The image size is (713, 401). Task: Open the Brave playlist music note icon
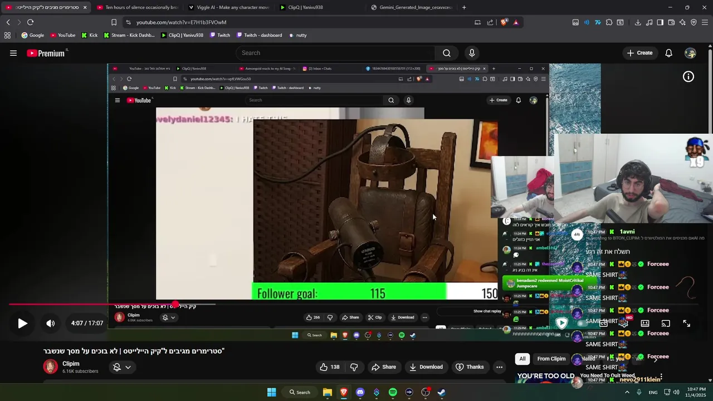coord(649,22)
